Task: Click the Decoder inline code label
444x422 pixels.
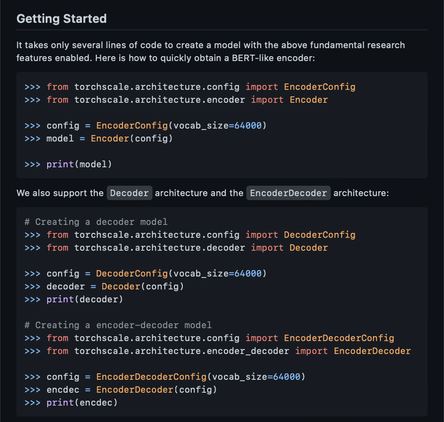Action: (130, 193)
